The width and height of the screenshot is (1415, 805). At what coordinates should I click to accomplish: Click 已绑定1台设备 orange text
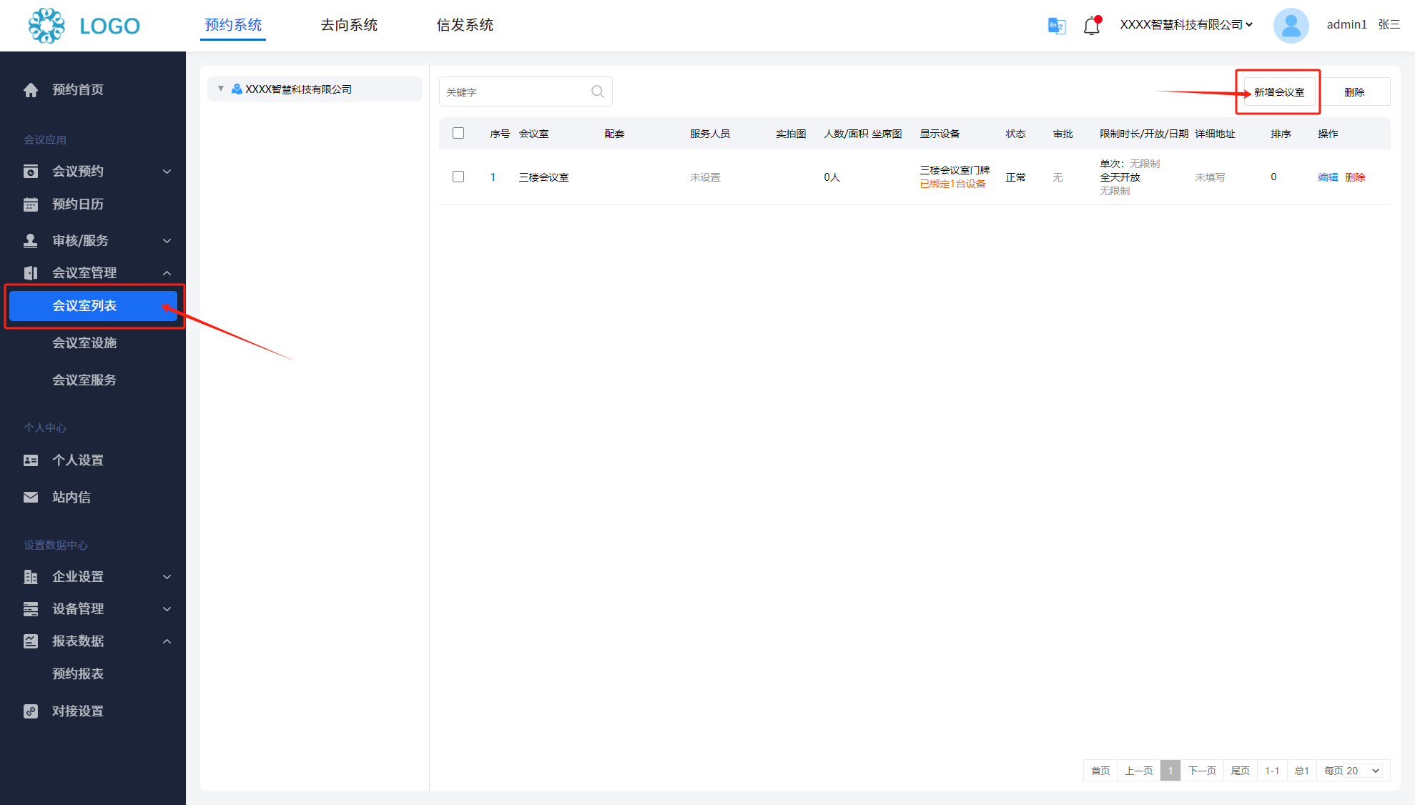coord(952,184)
